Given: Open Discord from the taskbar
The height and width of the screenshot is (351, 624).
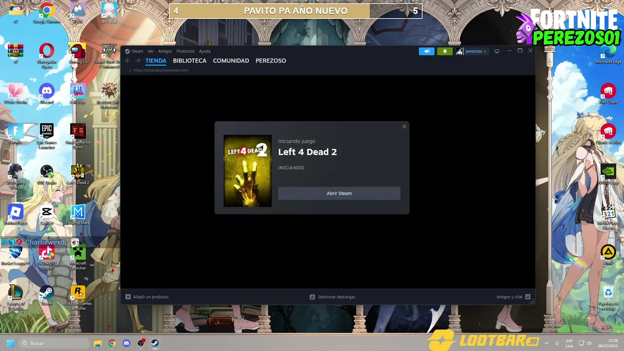Looking at the screenshot, I should pos(127,343).
